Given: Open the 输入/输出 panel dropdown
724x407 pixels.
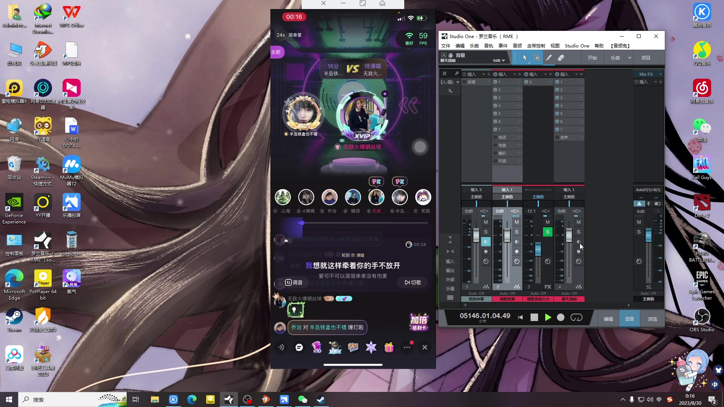Looking at the screenshot, I should point(458,82).
